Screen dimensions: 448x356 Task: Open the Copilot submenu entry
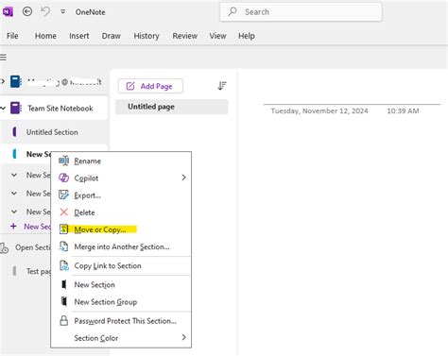[x=121, y=178]
